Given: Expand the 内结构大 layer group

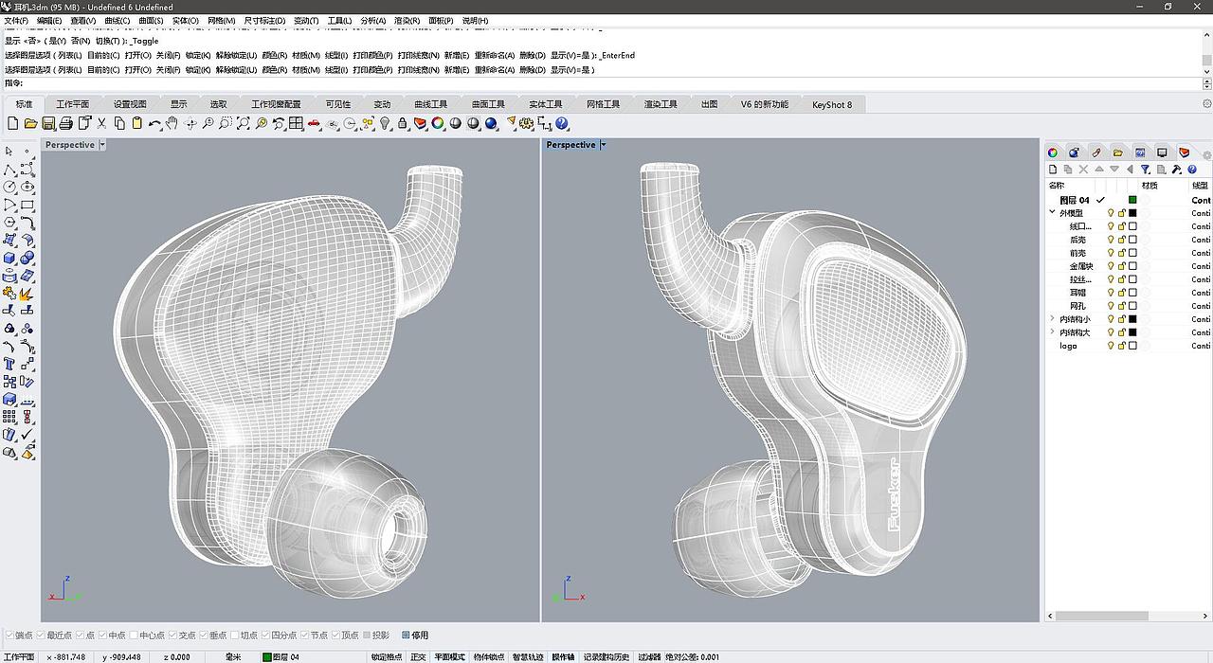Looking at the screenshot, I should [x=1052, y=332].
